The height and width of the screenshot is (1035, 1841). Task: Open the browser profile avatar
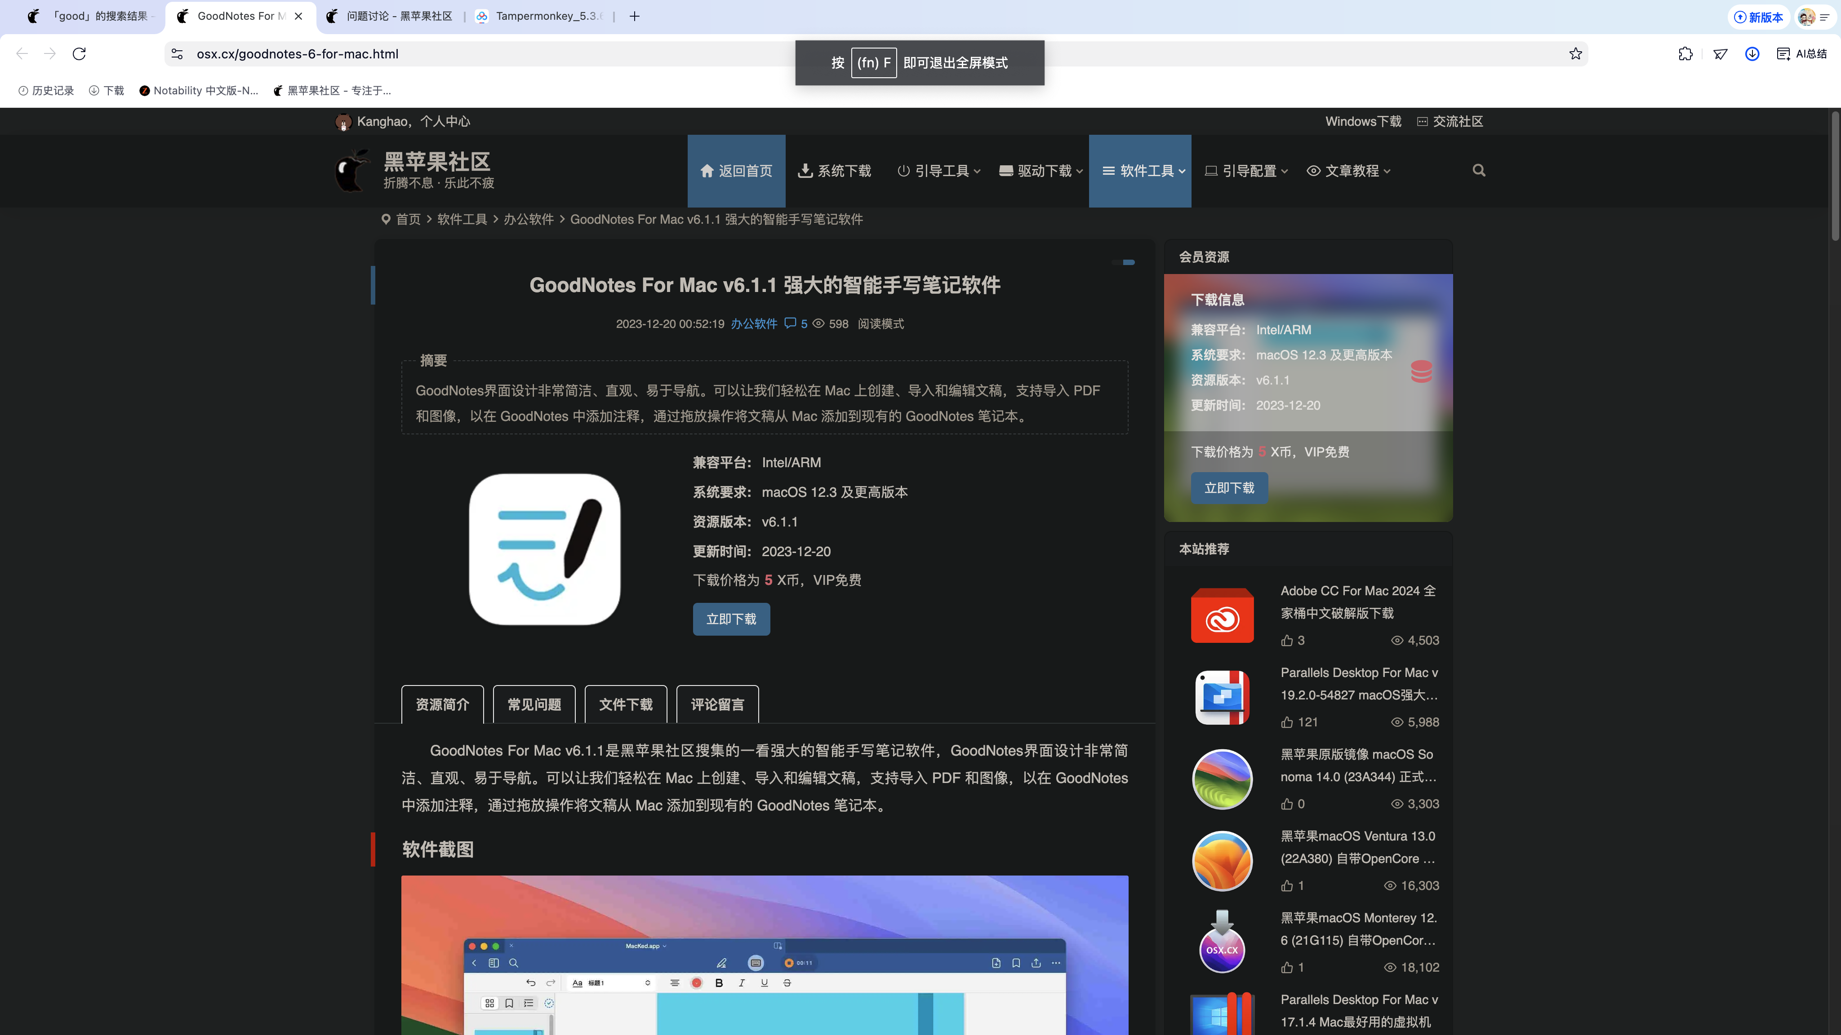pos(1806,17)
